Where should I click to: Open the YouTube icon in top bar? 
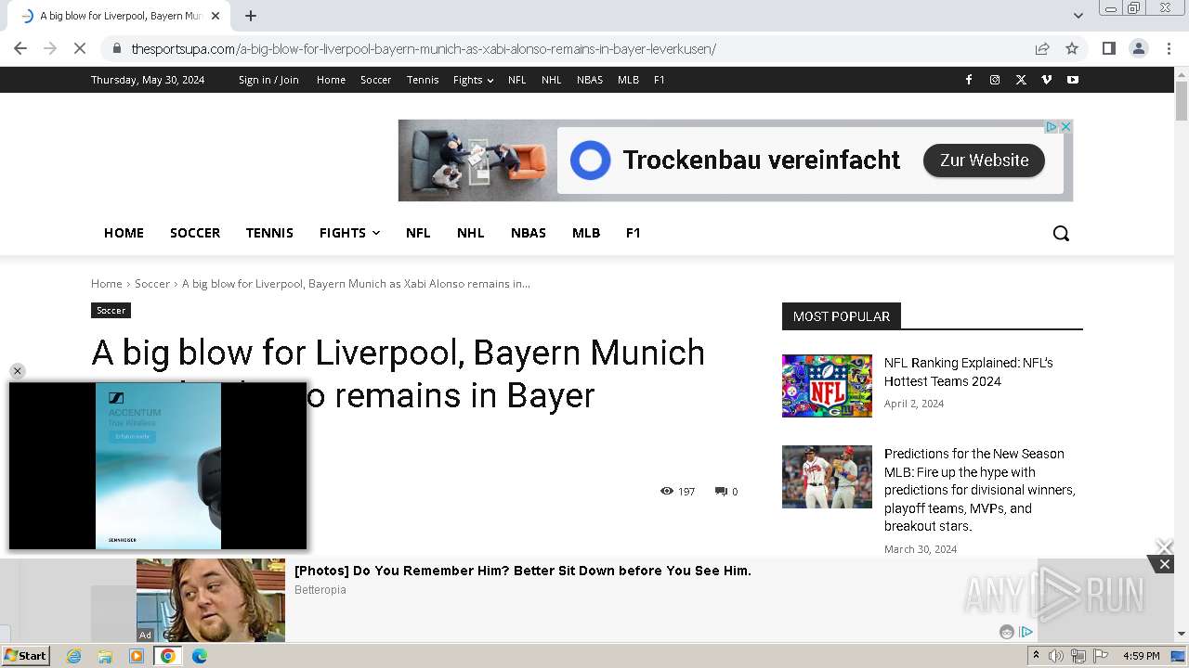1073,80
